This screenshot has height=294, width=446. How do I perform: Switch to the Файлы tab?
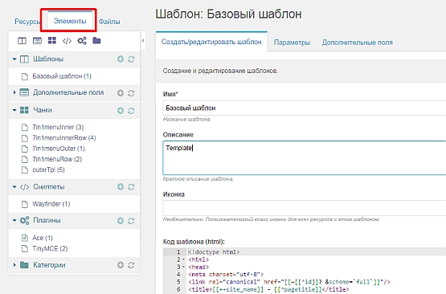[109, 22]
